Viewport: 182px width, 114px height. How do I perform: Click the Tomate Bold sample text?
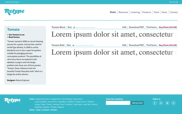(x=114, y=52)
